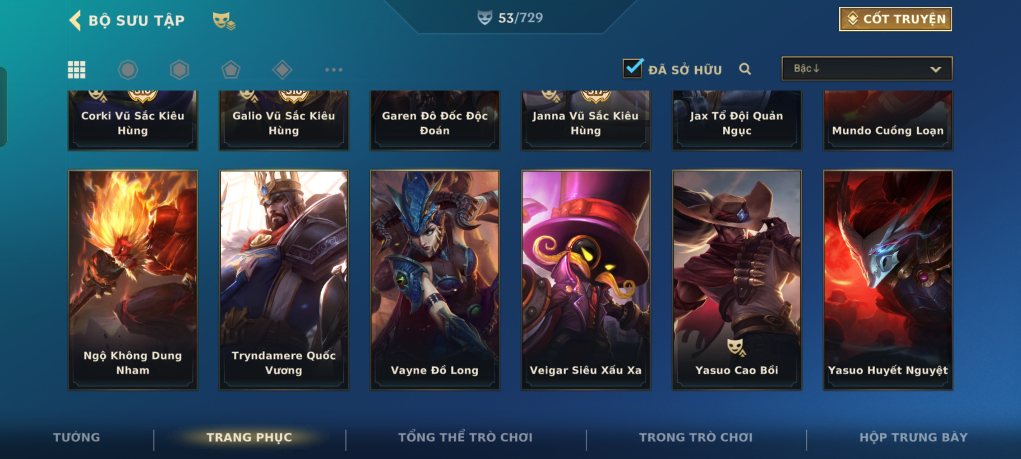
Task: Select the all-skins grid filter icon
Action: [77, 70]
